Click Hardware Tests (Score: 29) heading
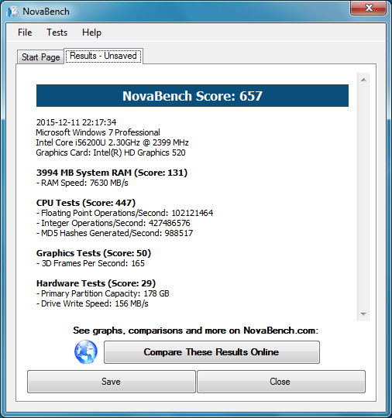 pos(96,283)
